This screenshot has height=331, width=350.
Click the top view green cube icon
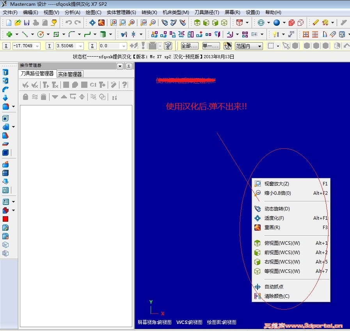click(x=197, y=23)
